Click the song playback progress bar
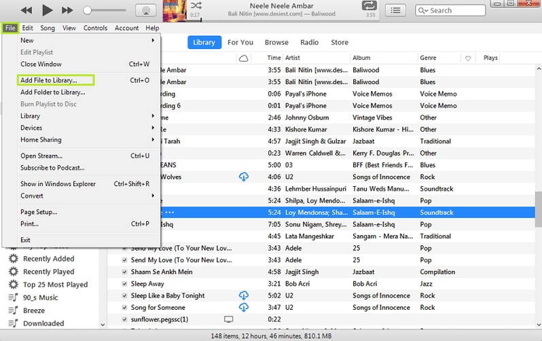 pyautogui.click(x=283, y=21)
